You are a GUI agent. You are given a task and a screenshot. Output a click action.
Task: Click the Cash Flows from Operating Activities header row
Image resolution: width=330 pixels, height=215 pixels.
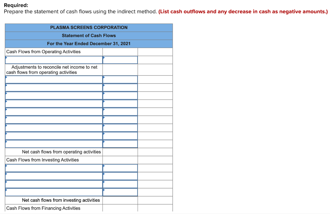pyautogui.click(x=53, y=52)
